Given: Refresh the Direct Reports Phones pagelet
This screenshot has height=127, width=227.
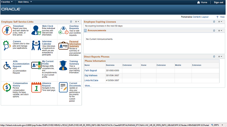Looking at the screenshot, I should tap(214, 56).
